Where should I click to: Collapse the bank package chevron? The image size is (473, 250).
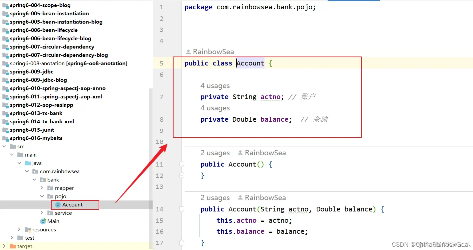click(x=34, y=180)
